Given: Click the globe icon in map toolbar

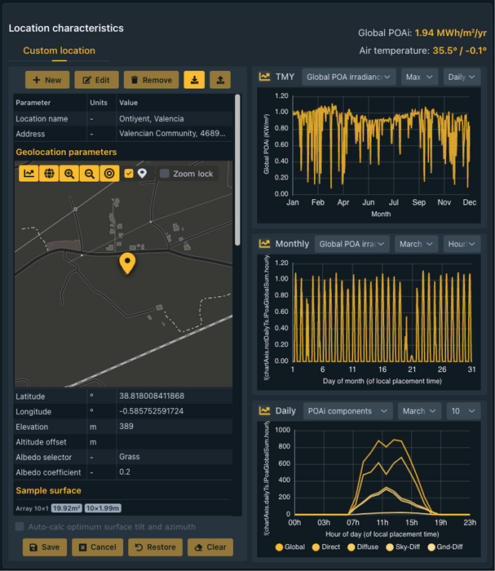Looking at the screenshot, I should pyautogui.click(x=49, y=174).
